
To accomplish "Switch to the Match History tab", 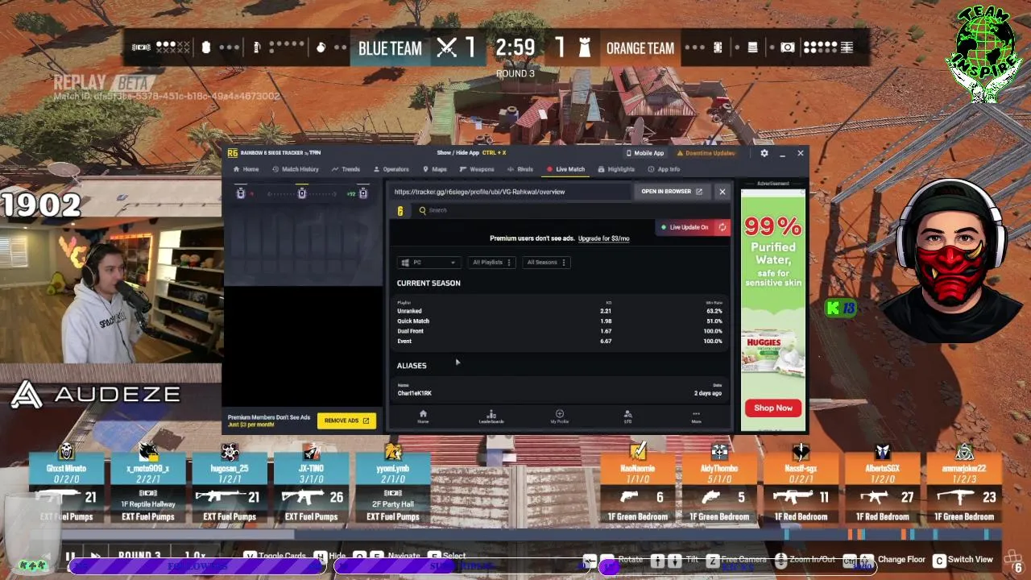I will pyautogui.click(x=296, y=169).
